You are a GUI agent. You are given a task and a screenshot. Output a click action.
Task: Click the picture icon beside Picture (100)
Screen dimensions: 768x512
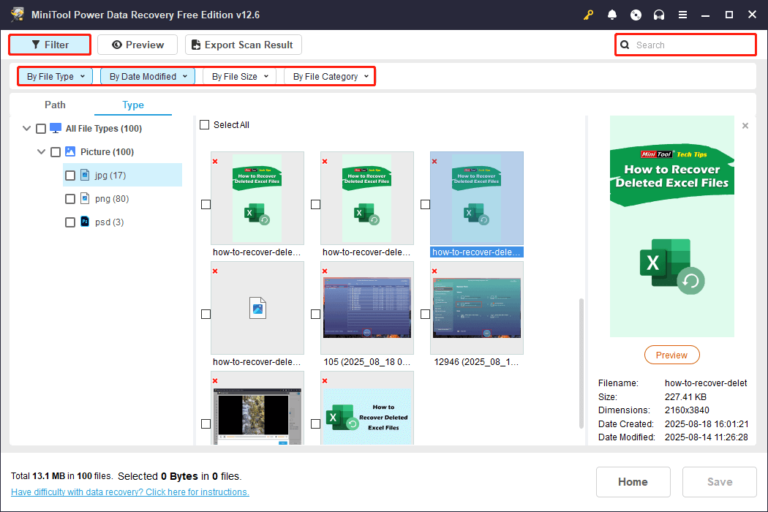70,152
